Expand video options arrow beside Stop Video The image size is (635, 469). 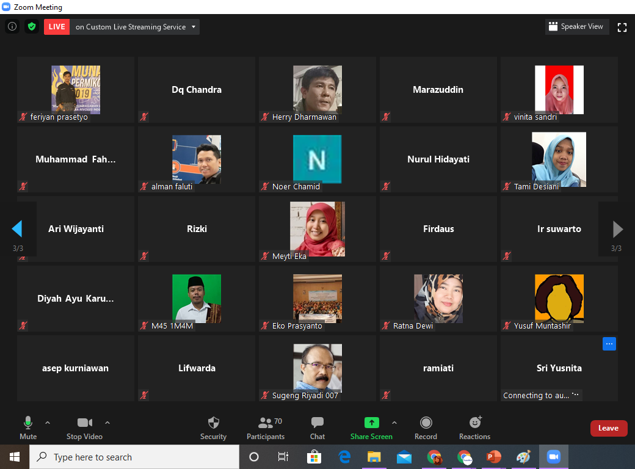pyautogui.click(x=107, y=423)
